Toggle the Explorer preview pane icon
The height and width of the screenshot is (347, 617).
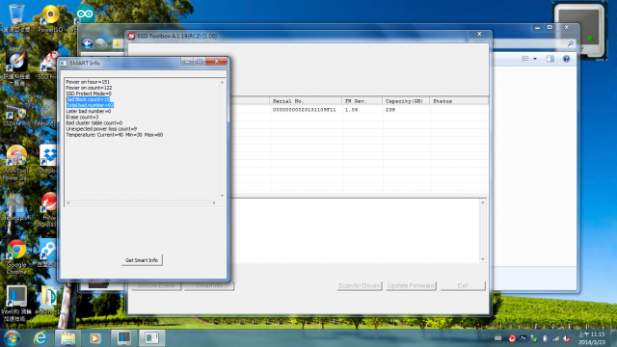pyautogui.click(x=550, y=59)
